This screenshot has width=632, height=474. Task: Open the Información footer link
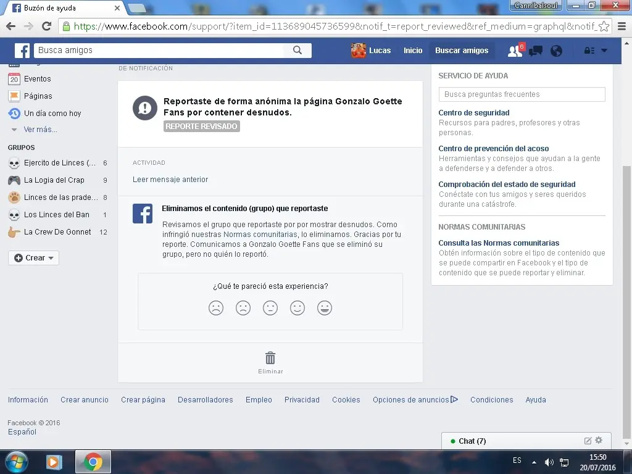coord(28,400)
